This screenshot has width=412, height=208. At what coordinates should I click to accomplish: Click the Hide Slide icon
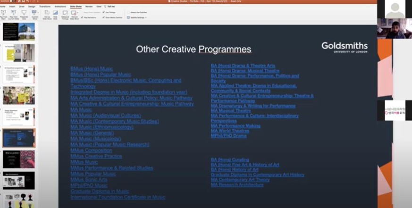tap(55, 12)
